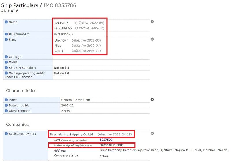Click the info icon beside Call sign
The image size is (231, 162).
(x=6, y=57)
